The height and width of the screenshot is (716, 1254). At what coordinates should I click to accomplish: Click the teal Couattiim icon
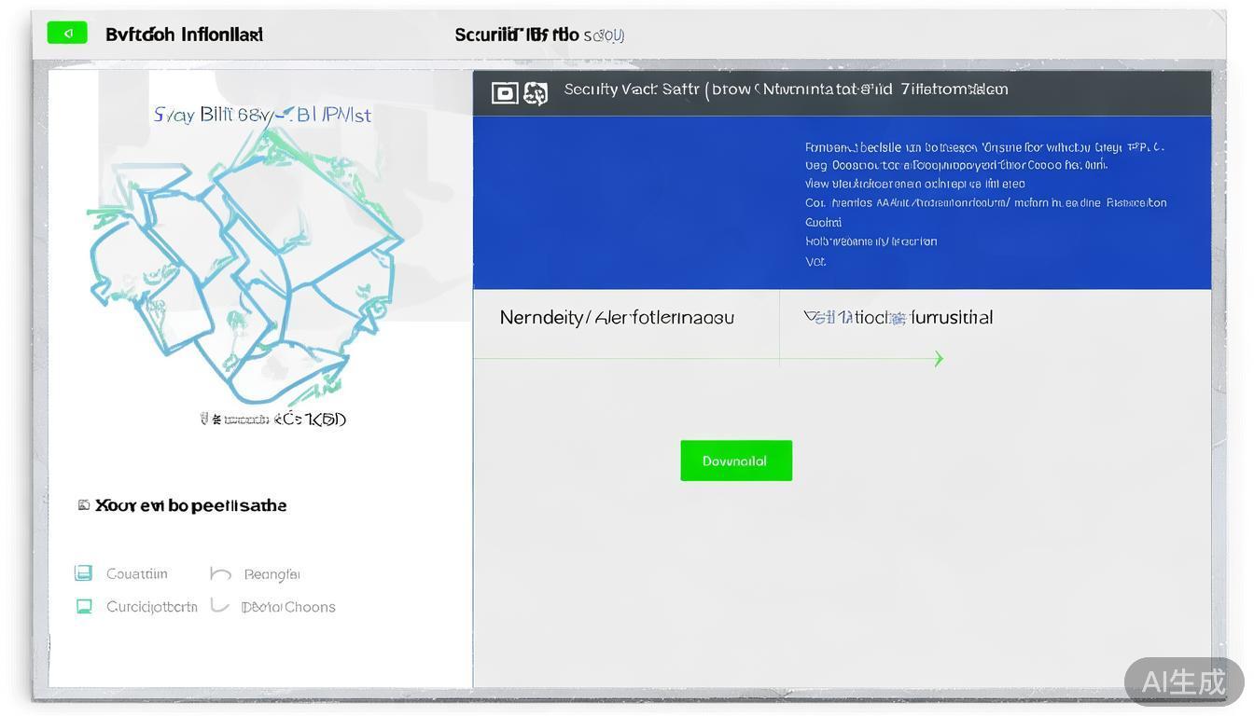tap(83, 573)
